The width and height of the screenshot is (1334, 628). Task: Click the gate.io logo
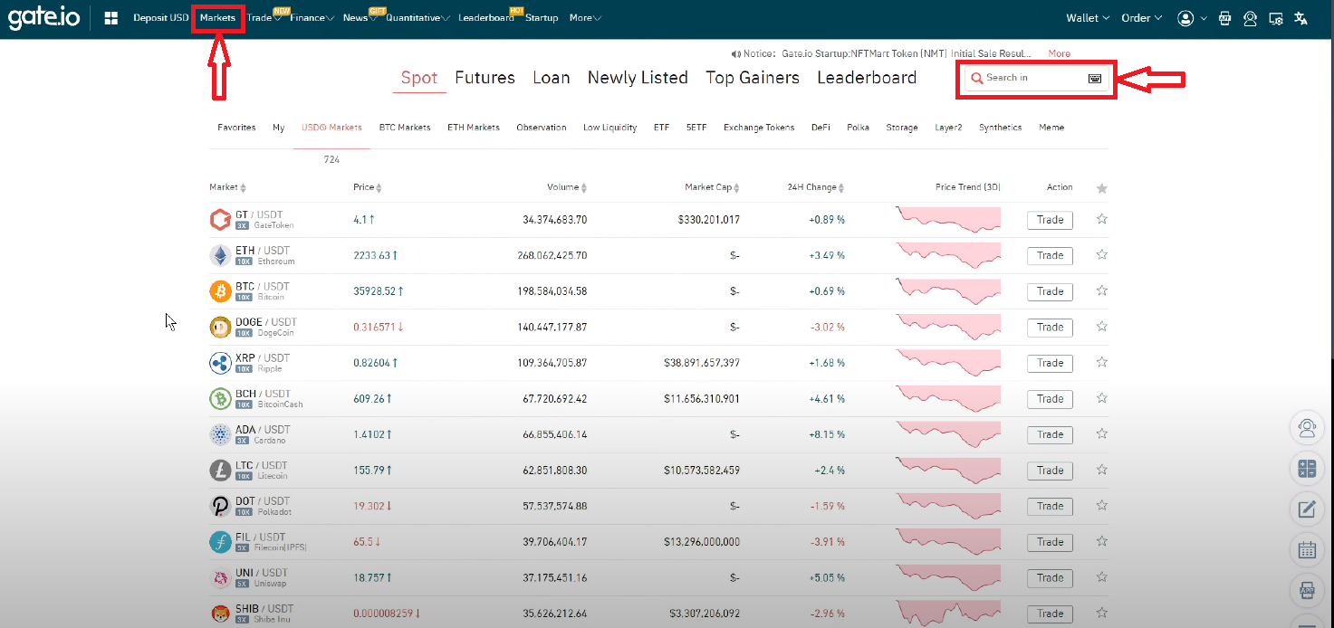point(43,18)
